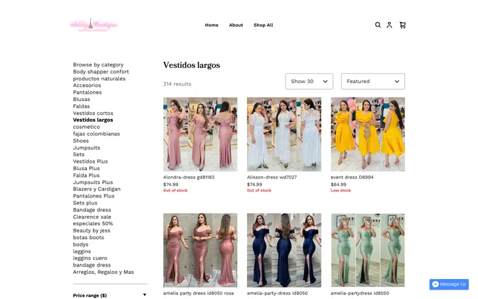
Task: Select 'Vestidos Plus' category
Action: [x=90, y=161]
